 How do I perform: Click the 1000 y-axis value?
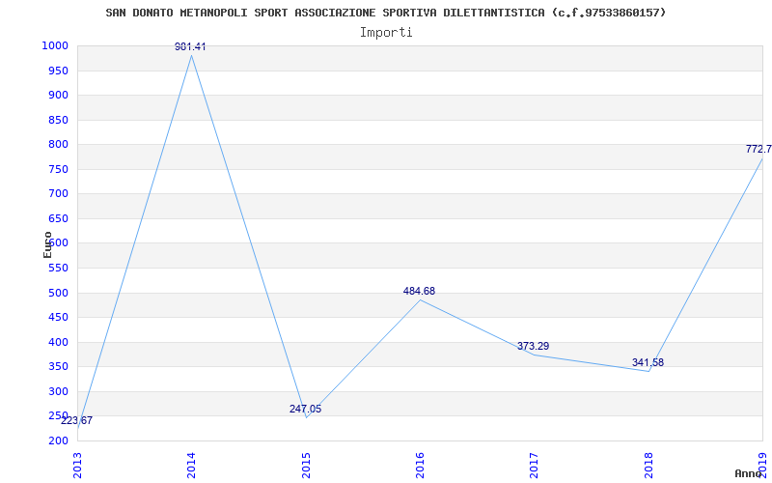(55, 45)
